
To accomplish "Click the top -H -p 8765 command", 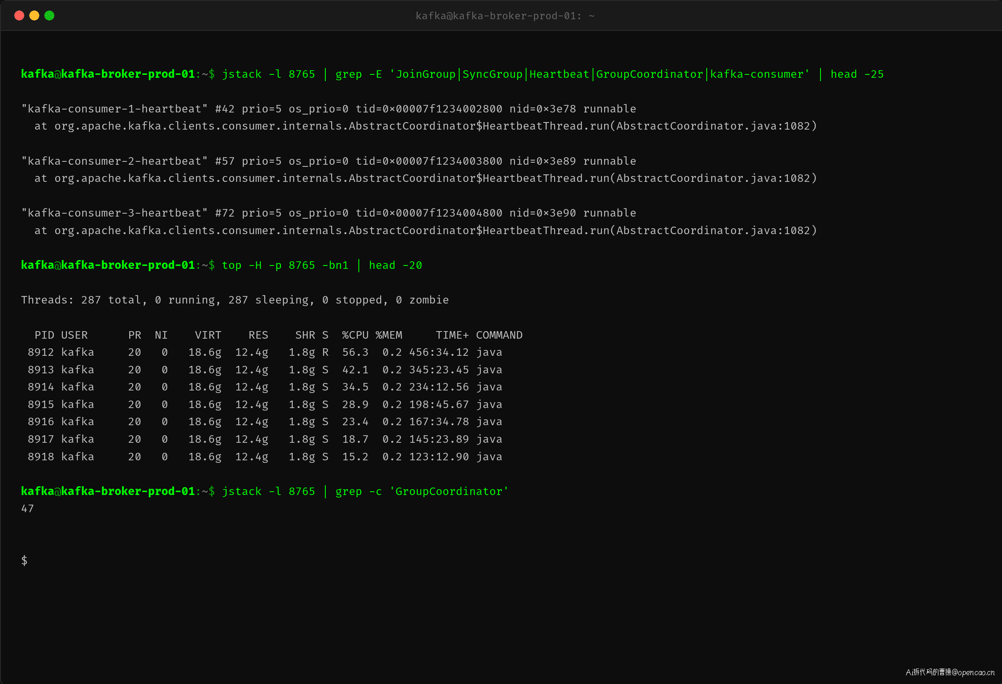I will [x=322, y=265].
